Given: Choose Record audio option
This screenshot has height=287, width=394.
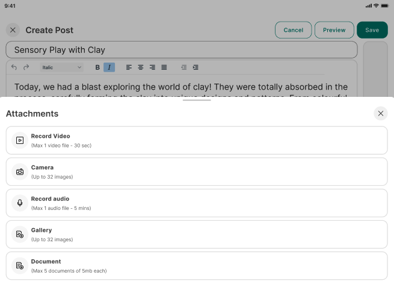Looking at the screenshot, I should point(197,203).
